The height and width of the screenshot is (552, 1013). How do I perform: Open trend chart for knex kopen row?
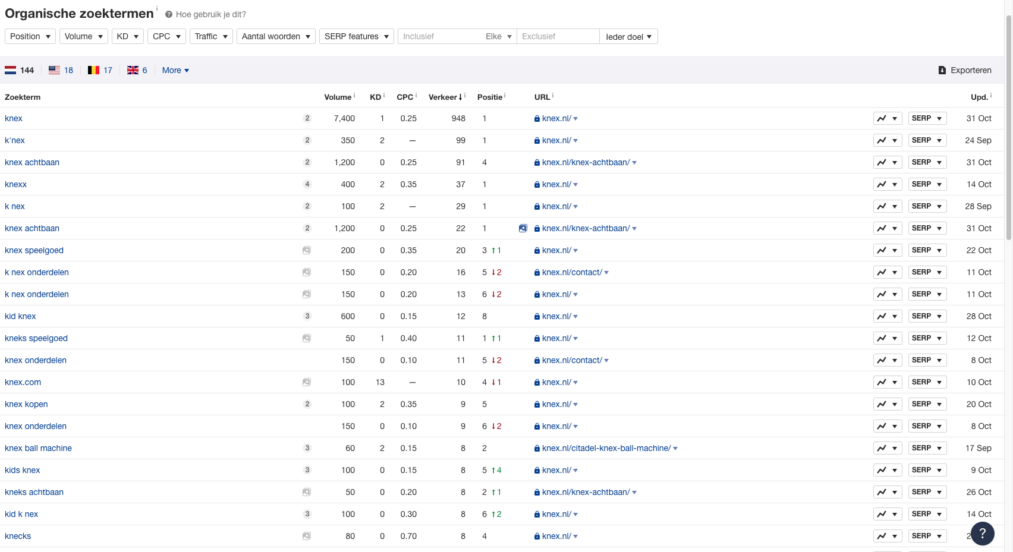(x=888, y=404)
